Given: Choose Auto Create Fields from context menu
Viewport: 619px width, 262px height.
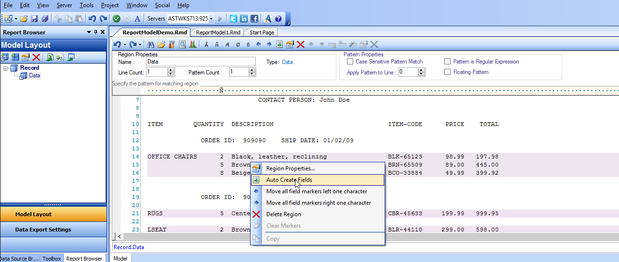Looking at the screenshot, I should click(x=289, y=180).
